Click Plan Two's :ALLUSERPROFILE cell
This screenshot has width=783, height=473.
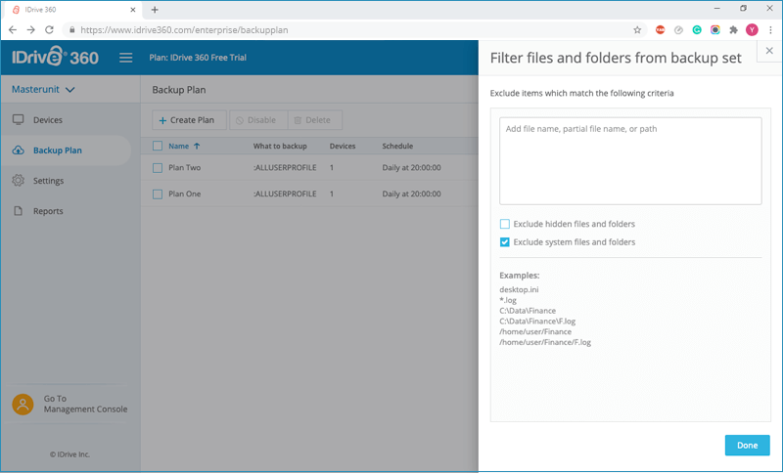click(285, 167)
